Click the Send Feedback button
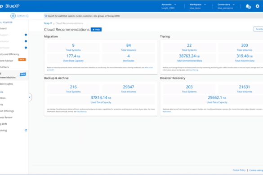 pos(259,29)
